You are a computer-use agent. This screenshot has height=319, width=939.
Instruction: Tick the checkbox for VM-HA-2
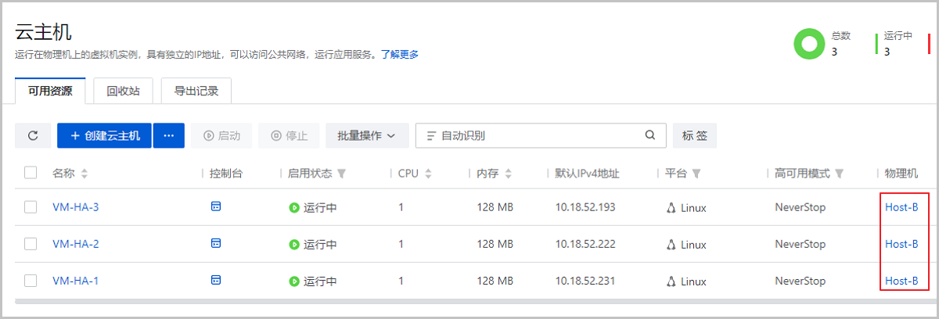pos(31,244)
